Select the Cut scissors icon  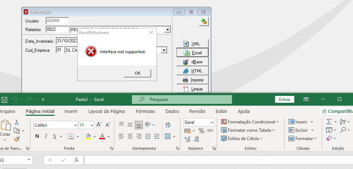click(17, 122)
